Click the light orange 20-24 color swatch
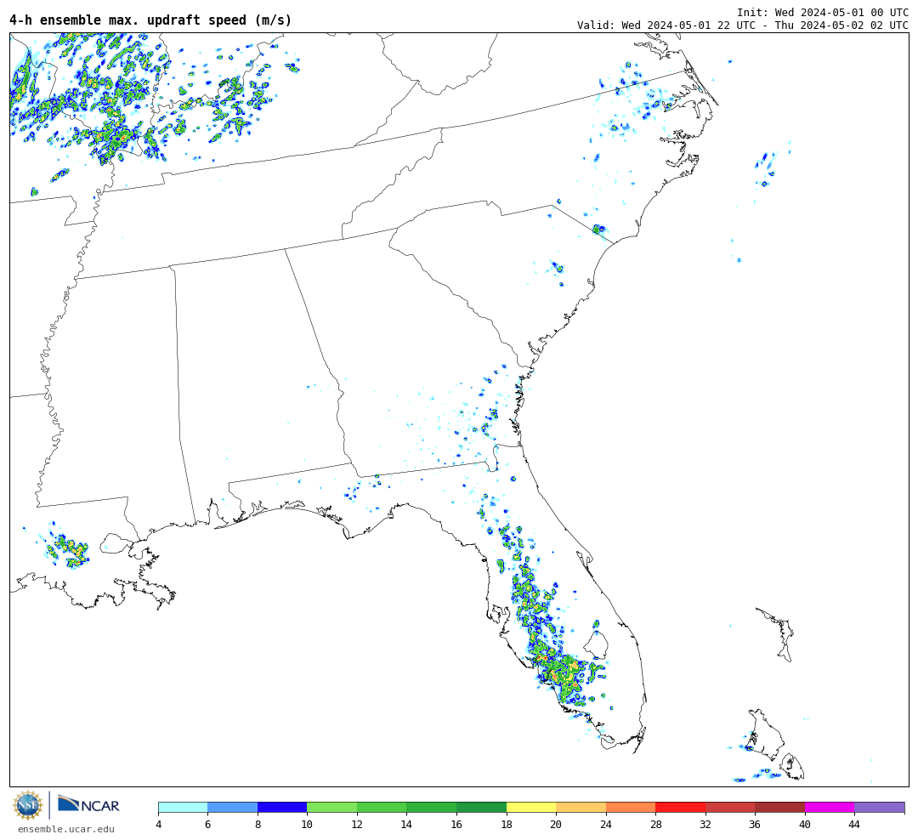This screenshot has width=918, height=840. pos(581,807)
